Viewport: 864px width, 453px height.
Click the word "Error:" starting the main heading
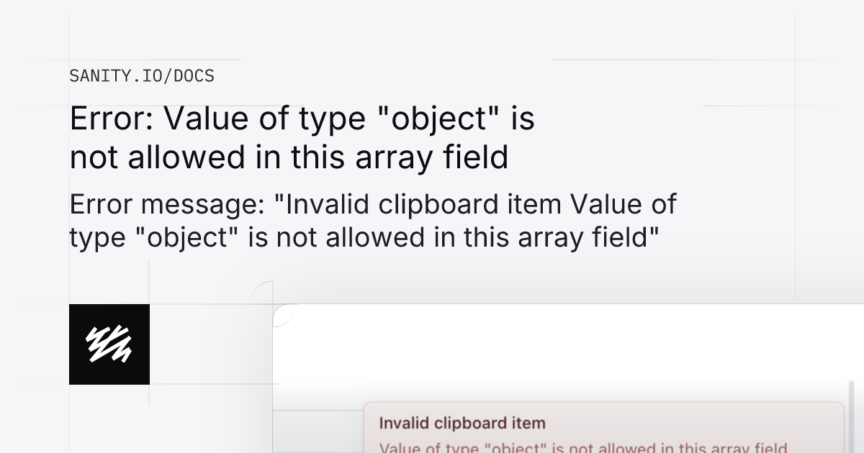point(112,119)
